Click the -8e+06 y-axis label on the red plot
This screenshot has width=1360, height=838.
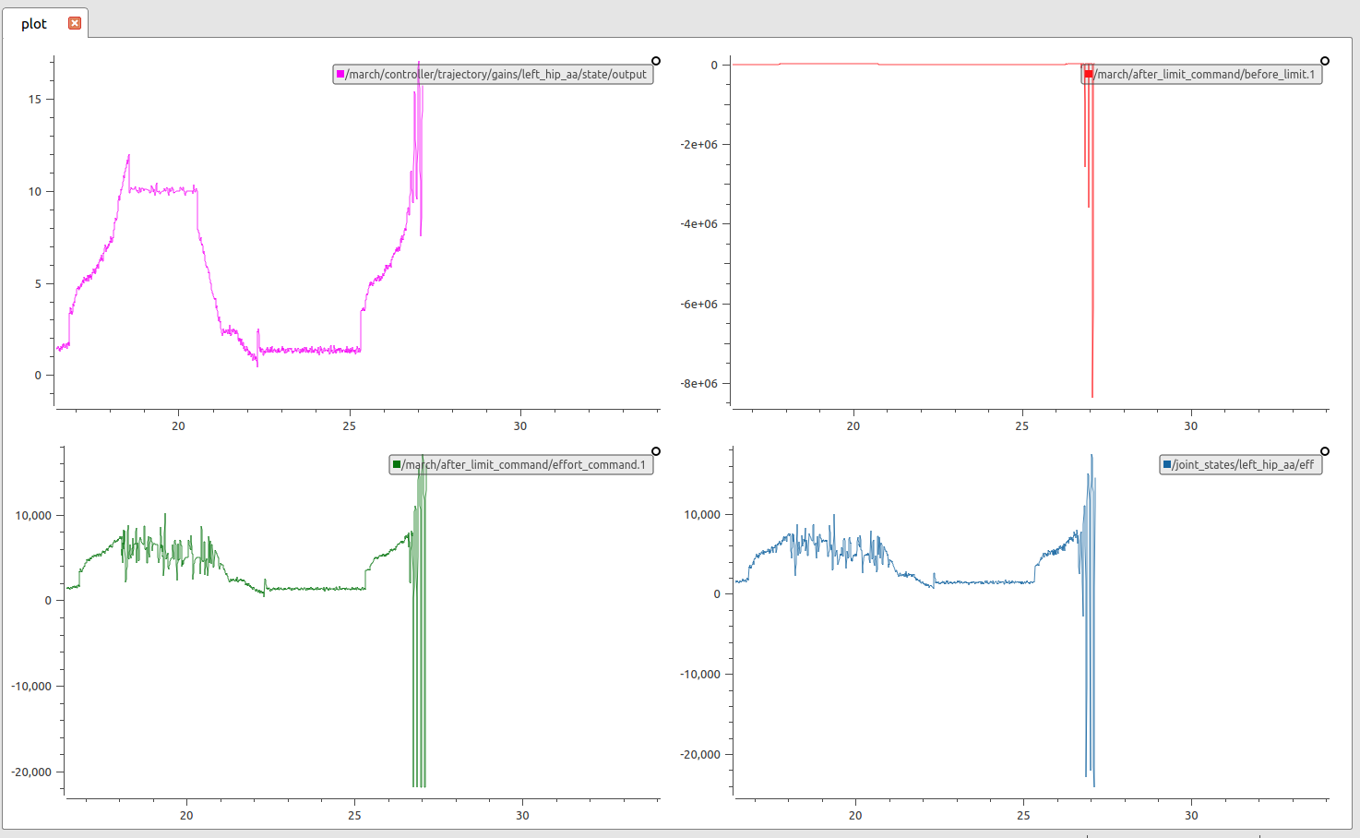[x=698, y=384]
